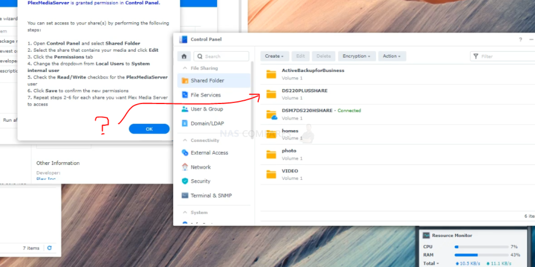Open the Encryption dropdown

[x=357, y=56]
